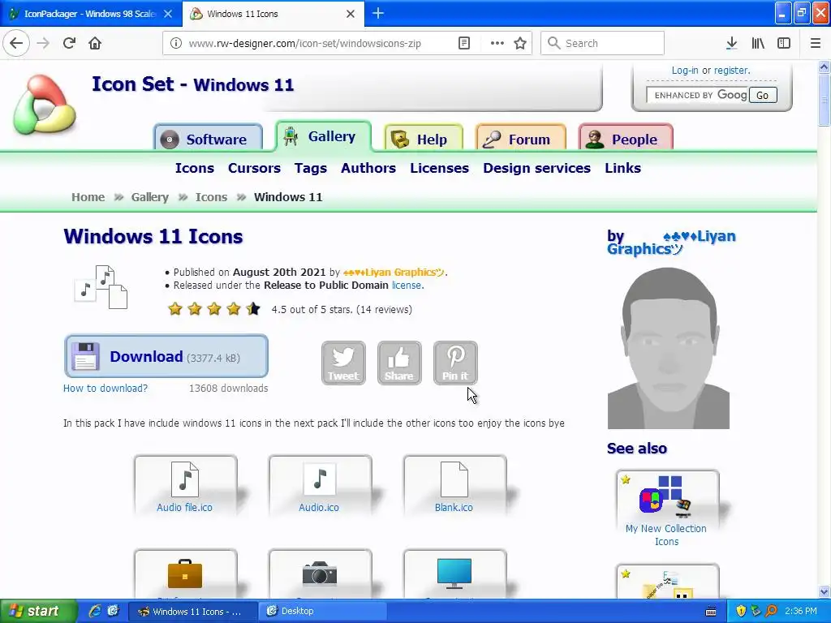
Task: Click the Firefox Search box
Action: tap(603, 44)
